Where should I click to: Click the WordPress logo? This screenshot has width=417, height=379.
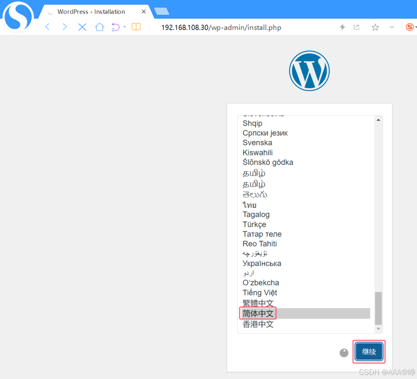click(309, 70)
